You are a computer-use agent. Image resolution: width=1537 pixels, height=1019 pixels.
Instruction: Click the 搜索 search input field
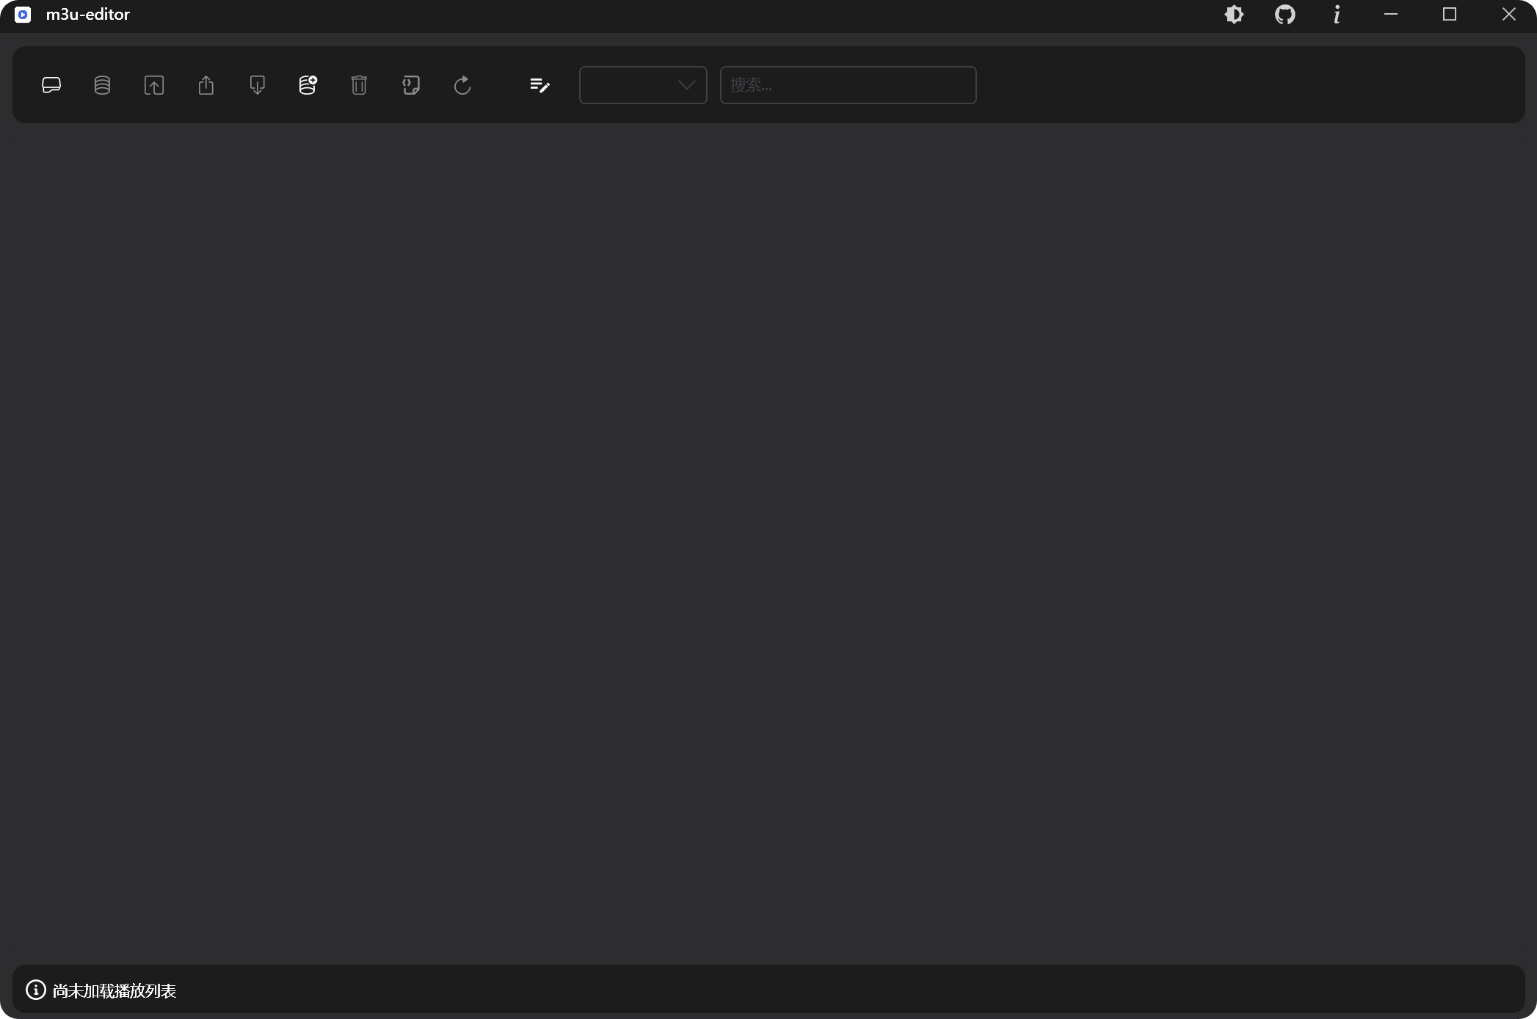point(847,84)
